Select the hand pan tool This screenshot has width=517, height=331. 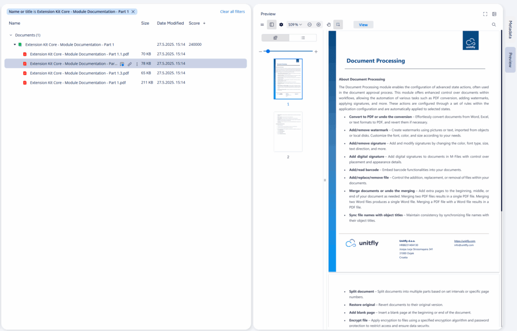(329, 24)
